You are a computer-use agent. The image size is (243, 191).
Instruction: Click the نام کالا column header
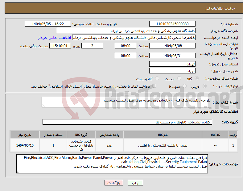163,135
